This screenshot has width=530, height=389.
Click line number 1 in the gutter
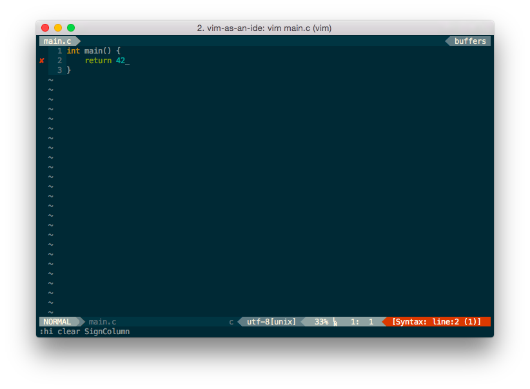[59, 51]
